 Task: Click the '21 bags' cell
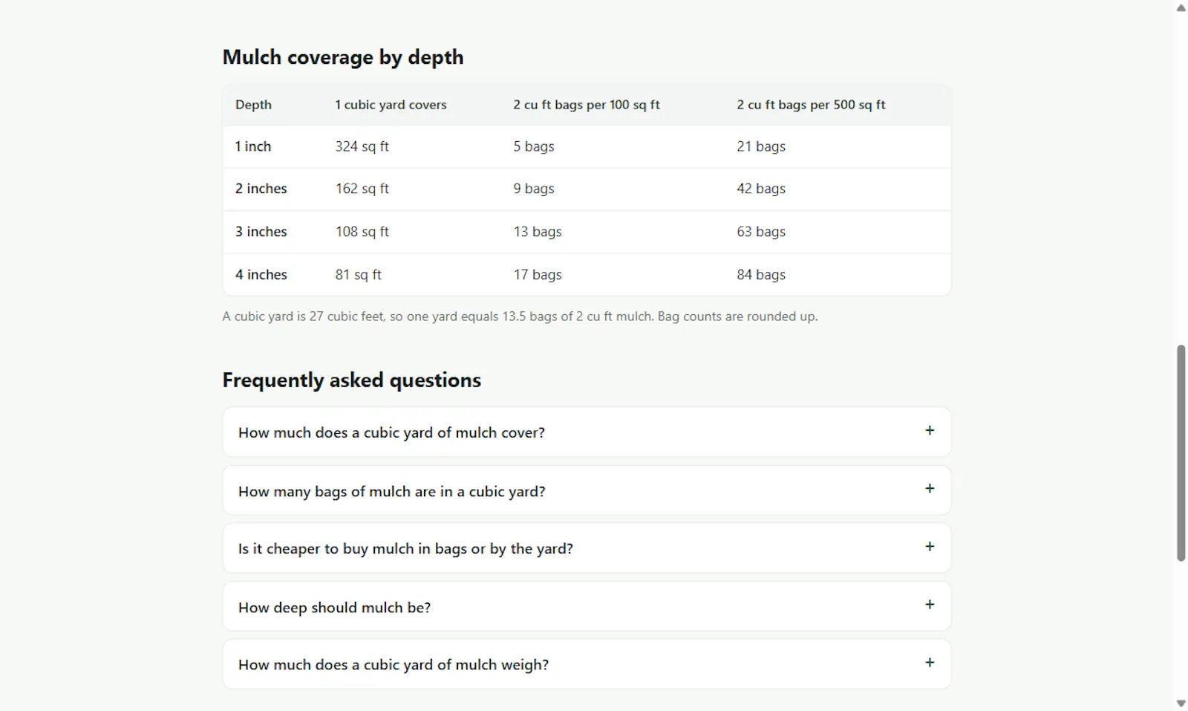(761, 146)
